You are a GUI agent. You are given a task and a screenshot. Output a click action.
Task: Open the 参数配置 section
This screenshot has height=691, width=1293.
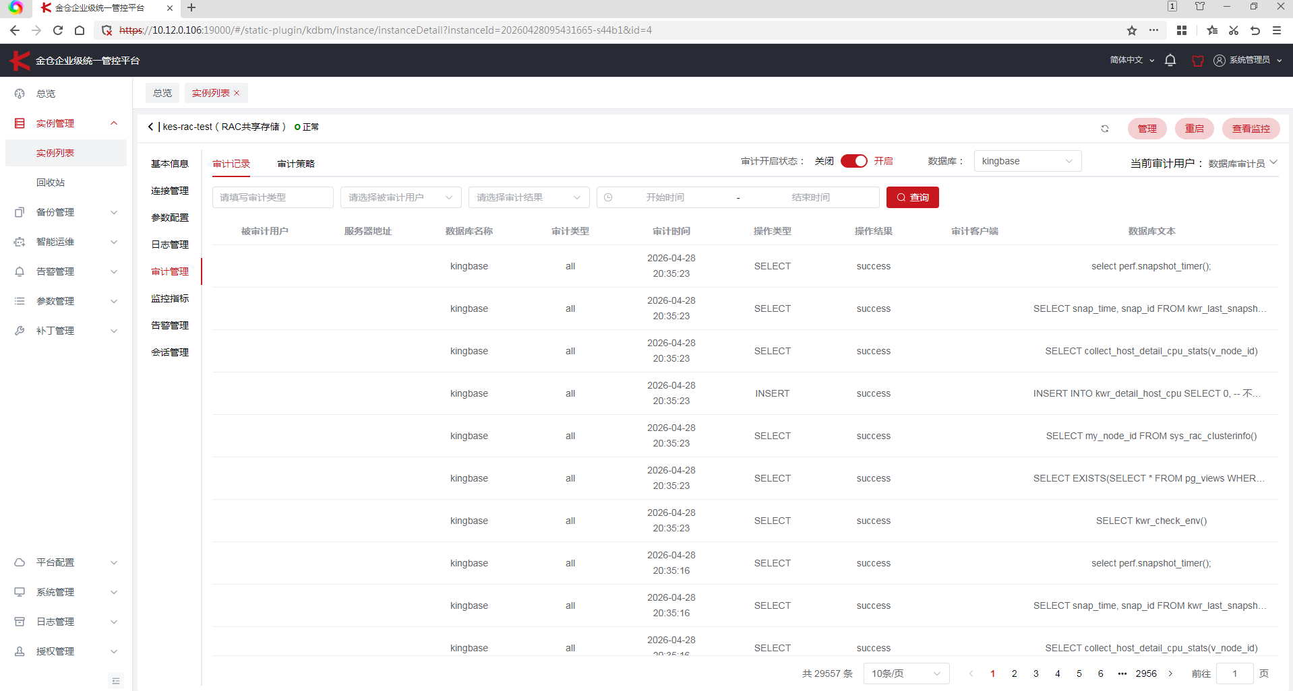[170, 218]
